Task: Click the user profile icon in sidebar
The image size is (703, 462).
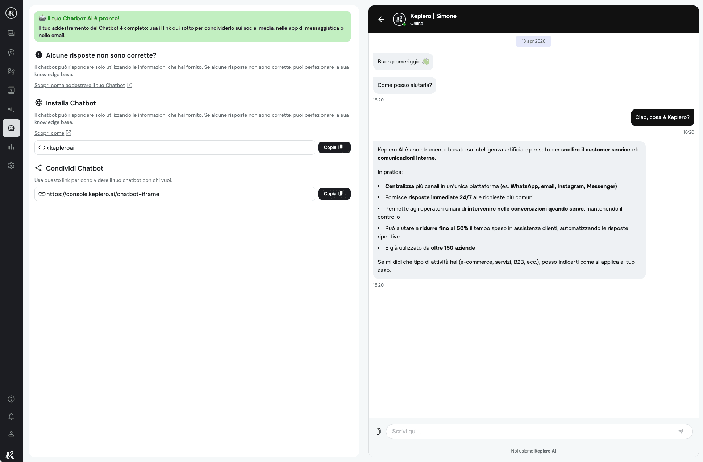Action: click(11, 434)
